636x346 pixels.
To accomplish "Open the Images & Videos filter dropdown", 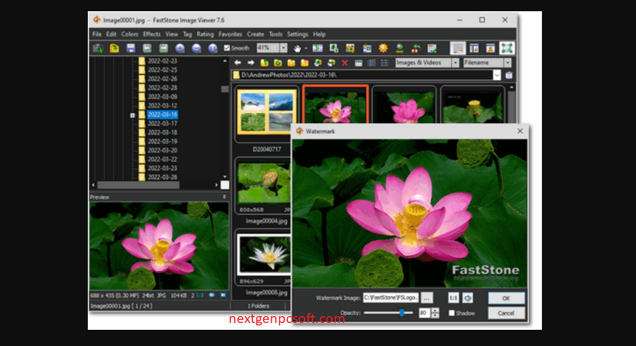I will [x=455, y=63].
